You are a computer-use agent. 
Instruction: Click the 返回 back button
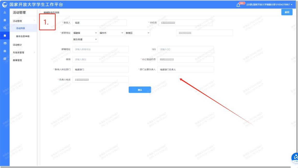click(x=287, y=12)
